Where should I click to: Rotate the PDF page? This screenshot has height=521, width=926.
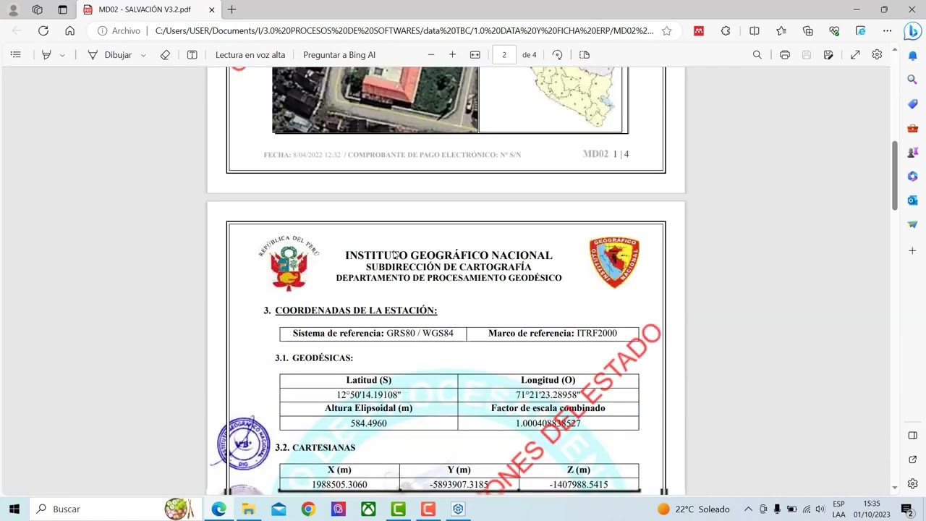click(x=557, y=55)
